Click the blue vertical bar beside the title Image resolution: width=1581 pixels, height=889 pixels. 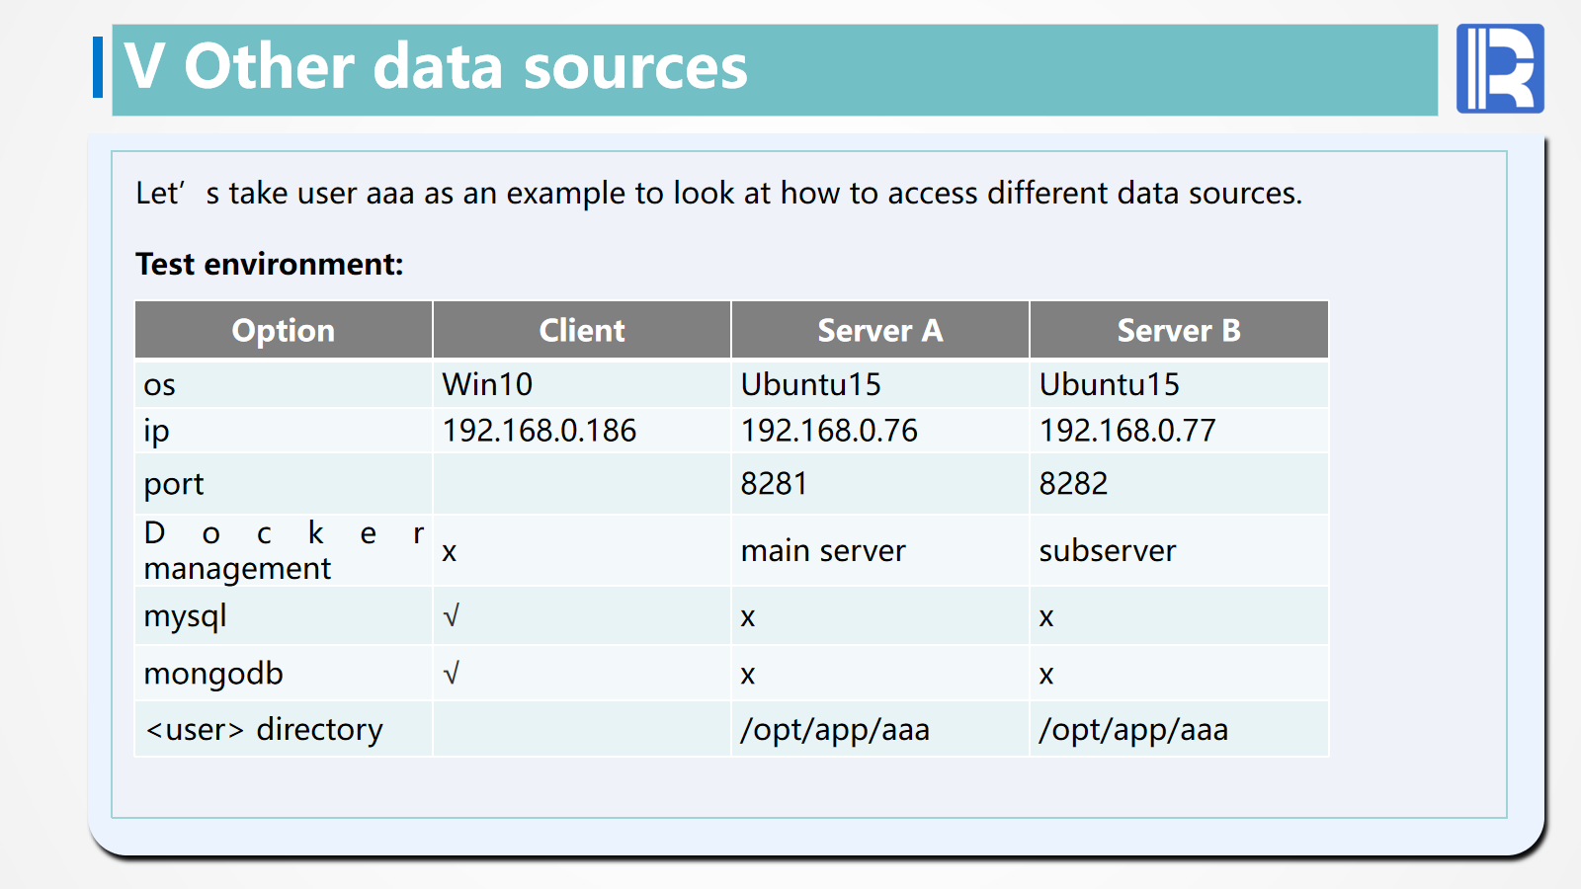(x=98, y=67)
